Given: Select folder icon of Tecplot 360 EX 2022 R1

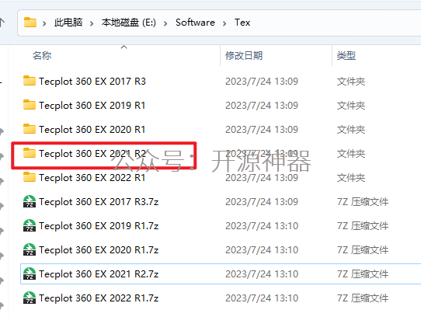Looking at the screenshot, I should (30, 177).
